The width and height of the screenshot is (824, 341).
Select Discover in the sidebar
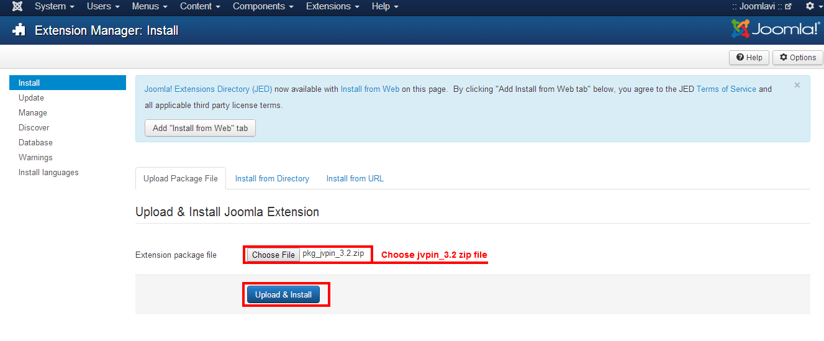(x=34, y=127)
